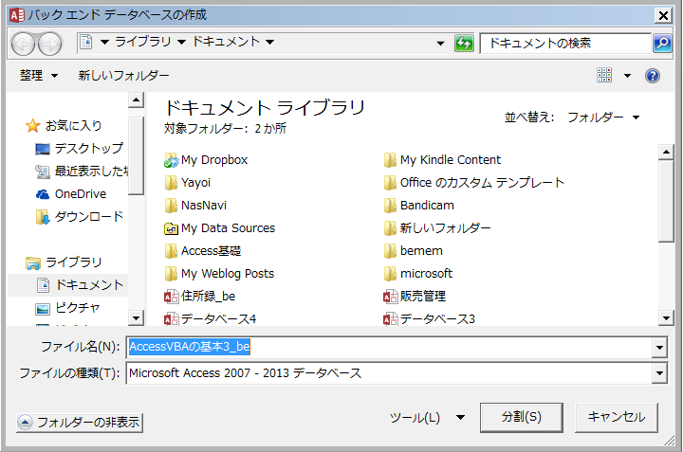Click the 分割(S) button
The height and width of the screenshot is (452, 683).
tap(523, 417)
